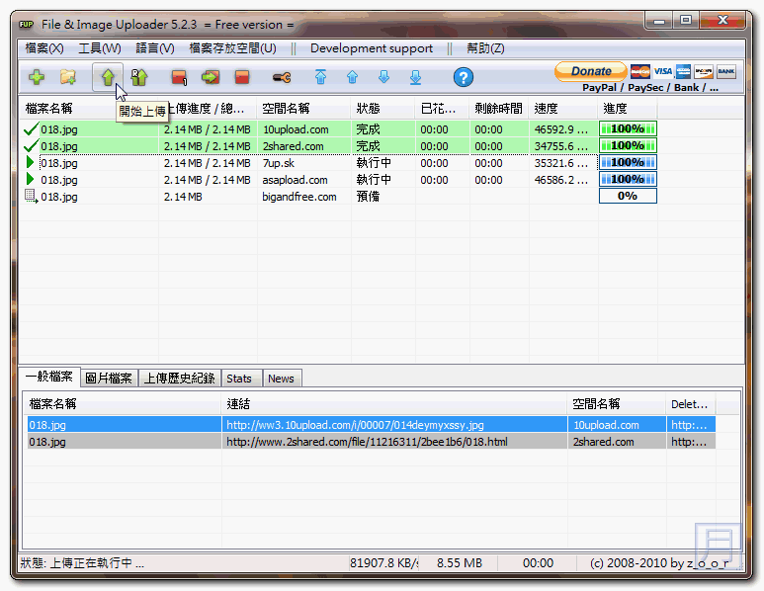The height and width of the screenshot is (591, 764).
Task: Move item to top with the blue arrow
Action: 320,77
